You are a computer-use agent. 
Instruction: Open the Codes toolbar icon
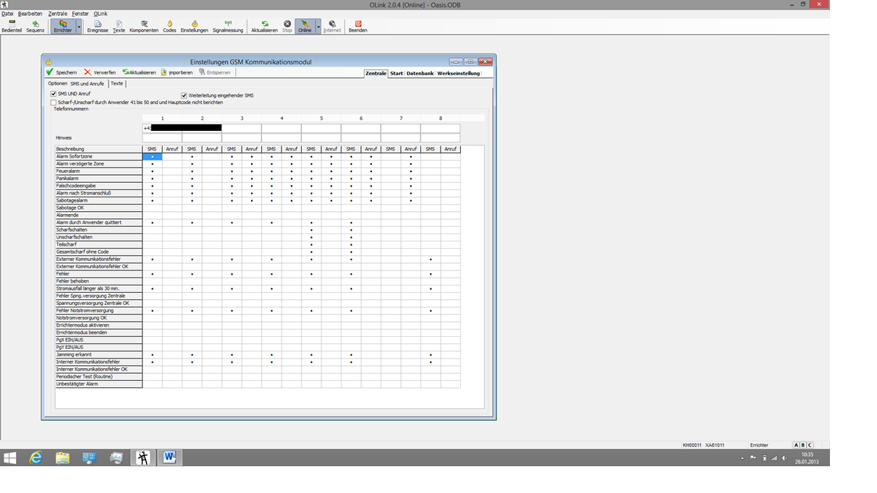pyautogui.click(x=169, y=27)
